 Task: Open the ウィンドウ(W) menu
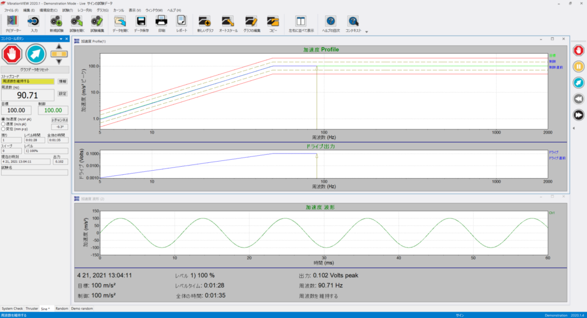154,10
